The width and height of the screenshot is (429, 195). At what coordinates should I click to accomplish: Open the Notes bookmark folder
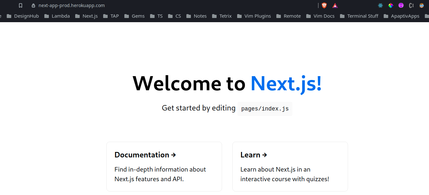click(196, 16)
